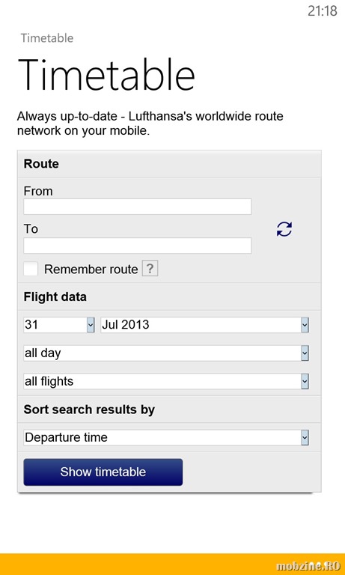Click the arrow on the Departure time selector
Image resolution: width=345 pixels, height=575 pixels.
coord(305,437)
